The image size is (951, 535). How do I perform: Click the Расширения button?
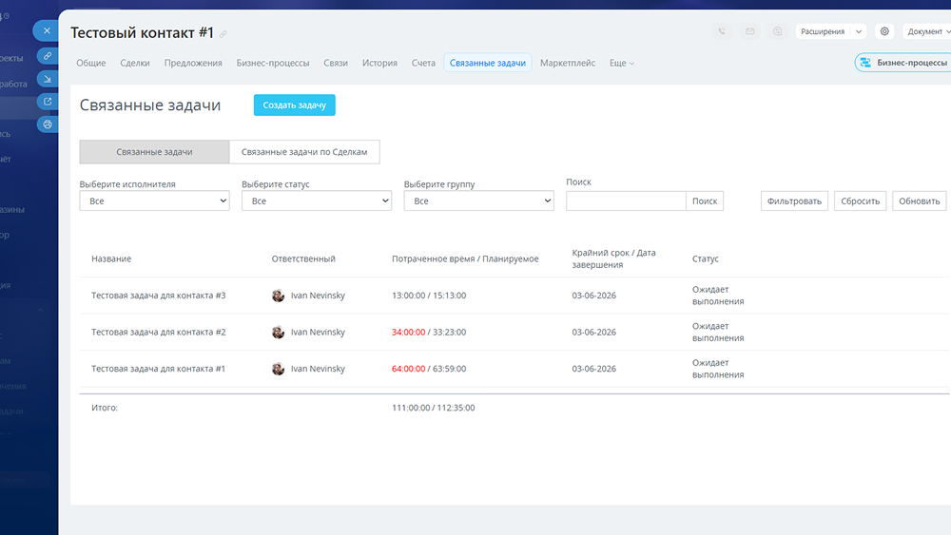click(823, 31)
